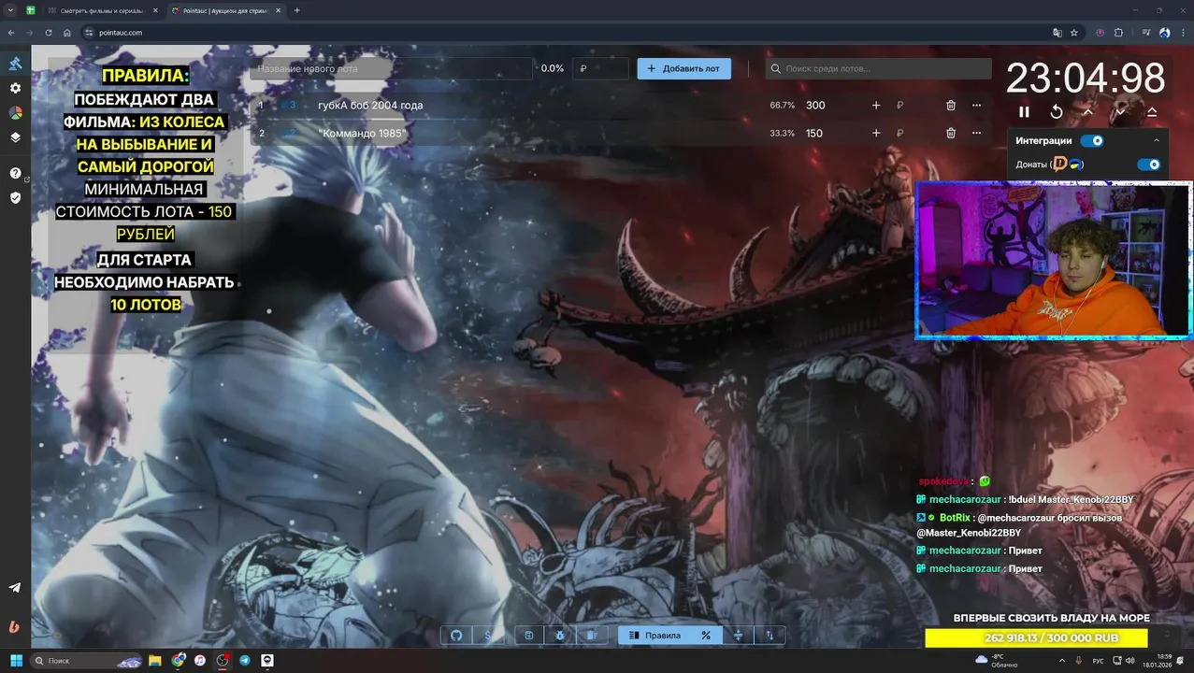Click the sort up-down arrows icon
This screenshot has height=673, width=1194.
click(770, 636)
